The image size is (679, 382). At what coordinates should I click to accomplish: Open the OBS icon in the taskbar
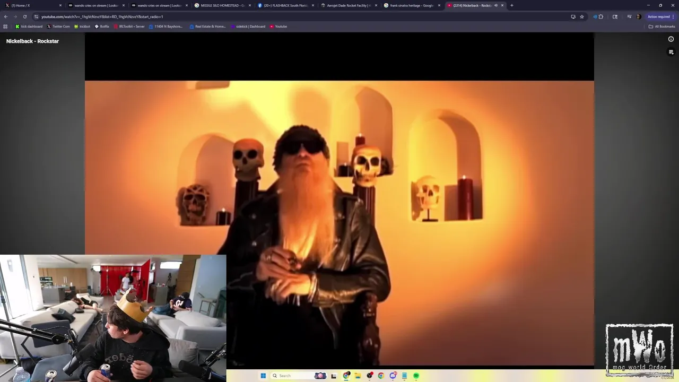[370, 376]
